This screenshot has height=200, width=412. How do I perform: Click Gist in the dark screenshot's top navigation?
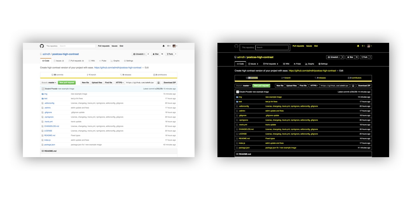coord(316,46)
